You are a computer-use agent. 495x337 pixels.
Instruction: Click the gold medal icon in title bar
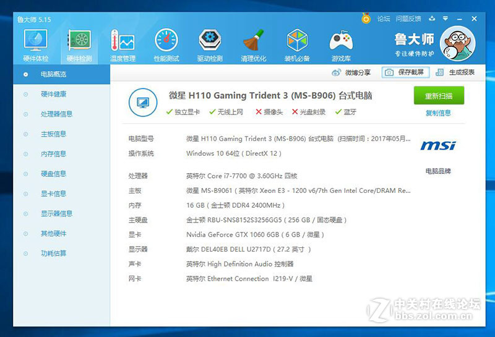tap(366, 19)
